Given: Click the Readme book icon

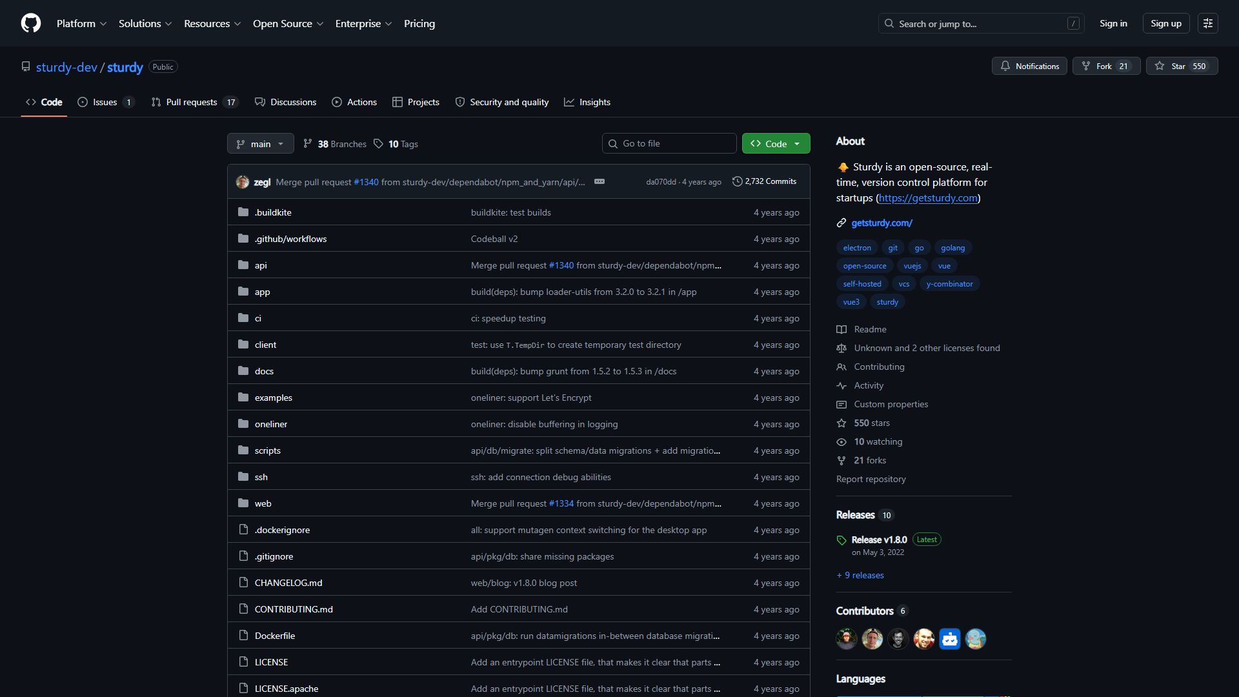Looking at the screenshot, I should tap(841, 330).
